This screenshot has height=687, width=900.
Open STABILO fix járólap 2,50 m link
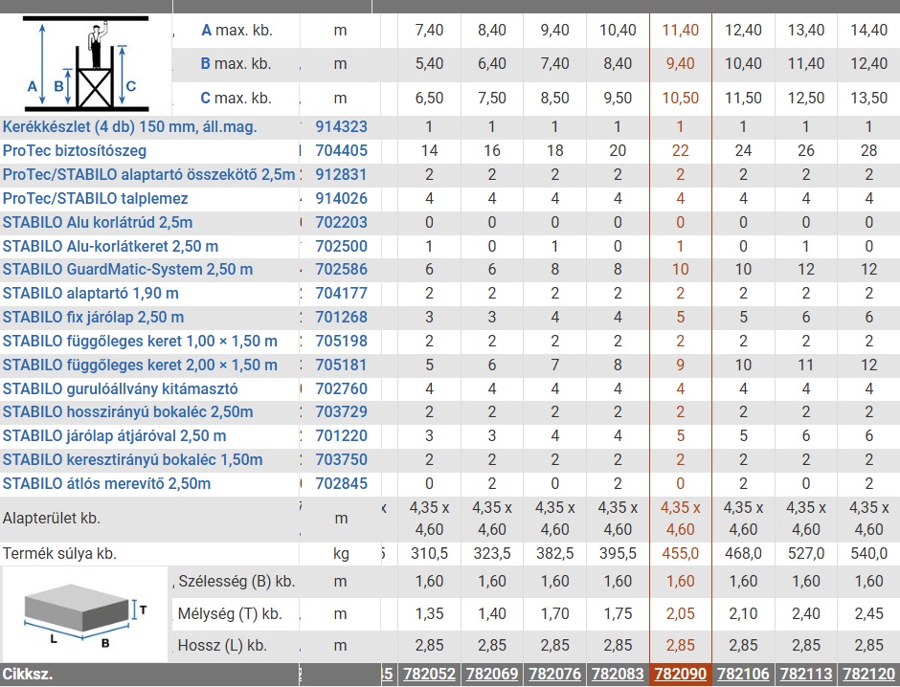(x=93, y=317)
